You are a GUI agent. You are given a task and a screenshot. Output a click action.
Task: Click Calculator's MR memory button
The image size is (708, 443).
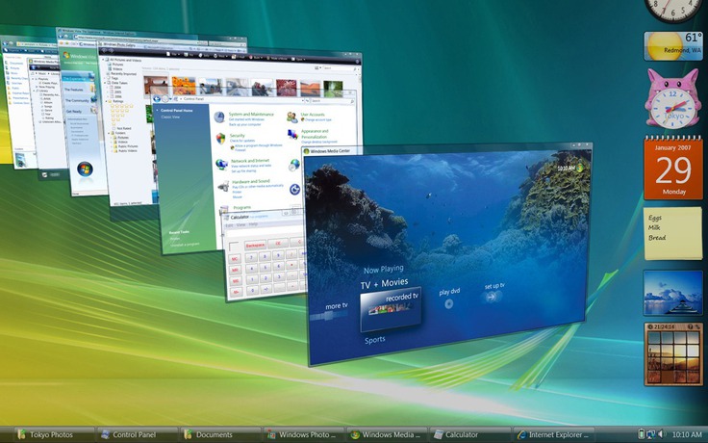point(236,270)
